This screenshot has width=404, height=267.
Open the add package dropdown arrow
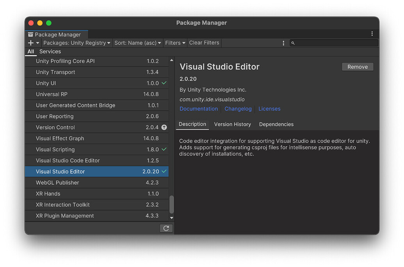click(36, 43)
